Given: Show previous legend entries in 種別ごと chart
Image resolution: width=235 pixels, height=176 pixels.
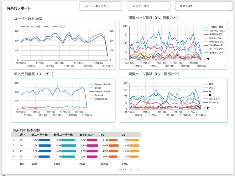Looking at the screenshot, I should tap(204, 108).
